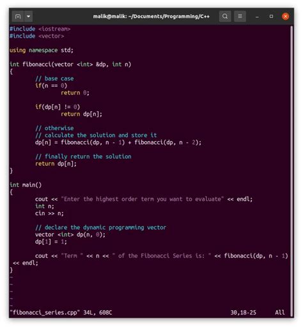Click the fibonacci function signature line

(x=70, y=64)
